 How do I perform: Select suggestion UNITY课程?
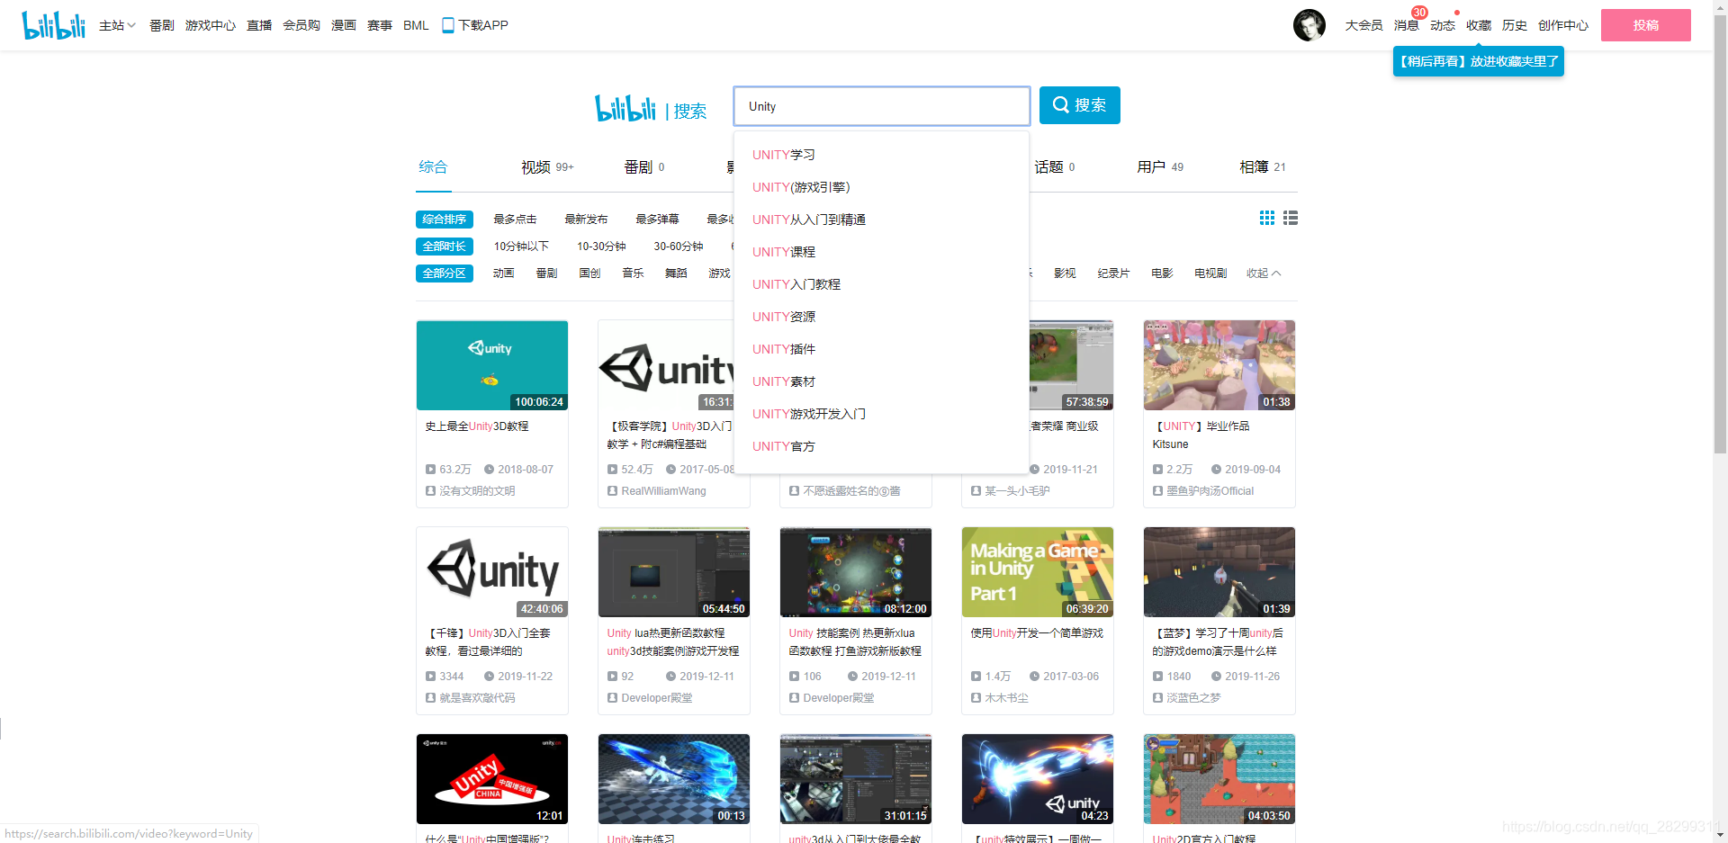(881, 252)
